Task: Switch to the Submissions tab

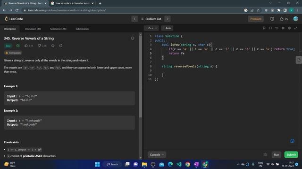Action: [82, 29]
